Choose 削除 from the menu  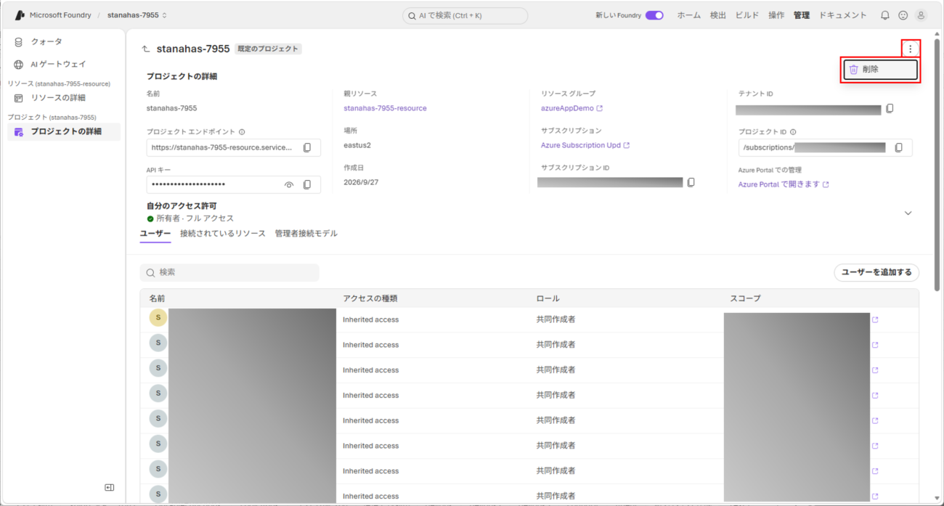(880, 70)
